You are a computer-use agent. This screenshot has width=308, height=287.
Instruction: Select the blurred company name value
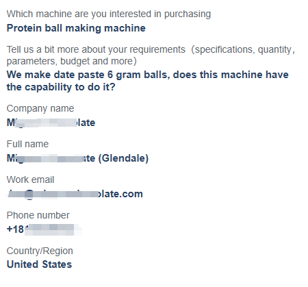51,123
